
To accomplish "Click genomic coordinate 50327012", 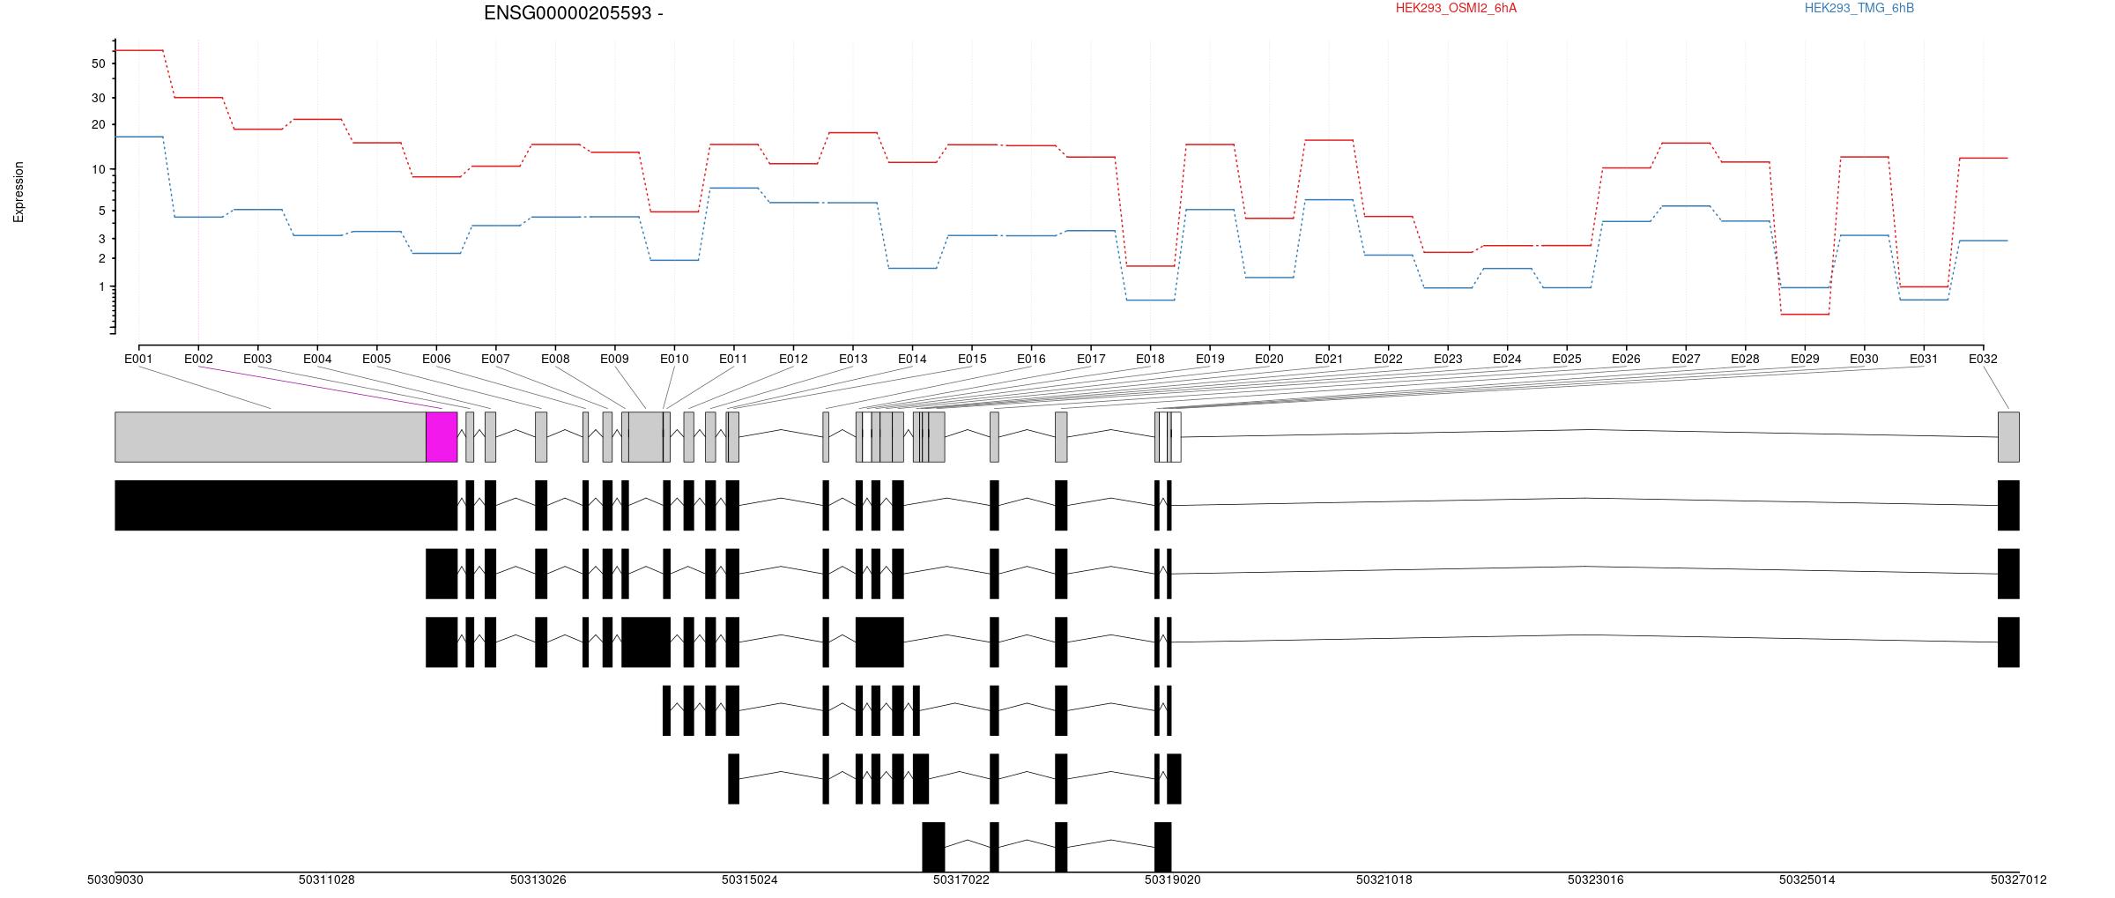I will click(2018, 879).
